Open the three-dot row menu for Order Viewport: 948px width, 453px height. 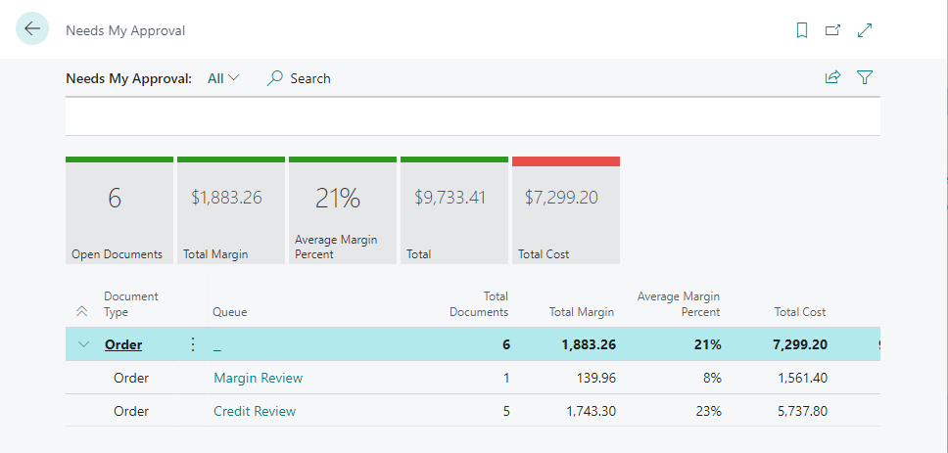coord(193,344)
